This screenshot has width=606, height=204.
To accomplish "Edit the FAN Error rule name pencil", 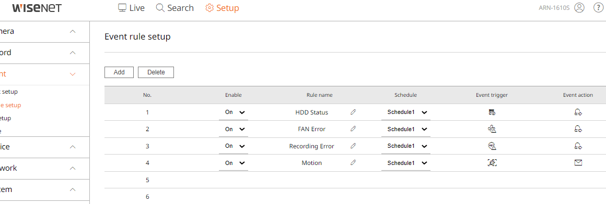I will pos(353,129).
